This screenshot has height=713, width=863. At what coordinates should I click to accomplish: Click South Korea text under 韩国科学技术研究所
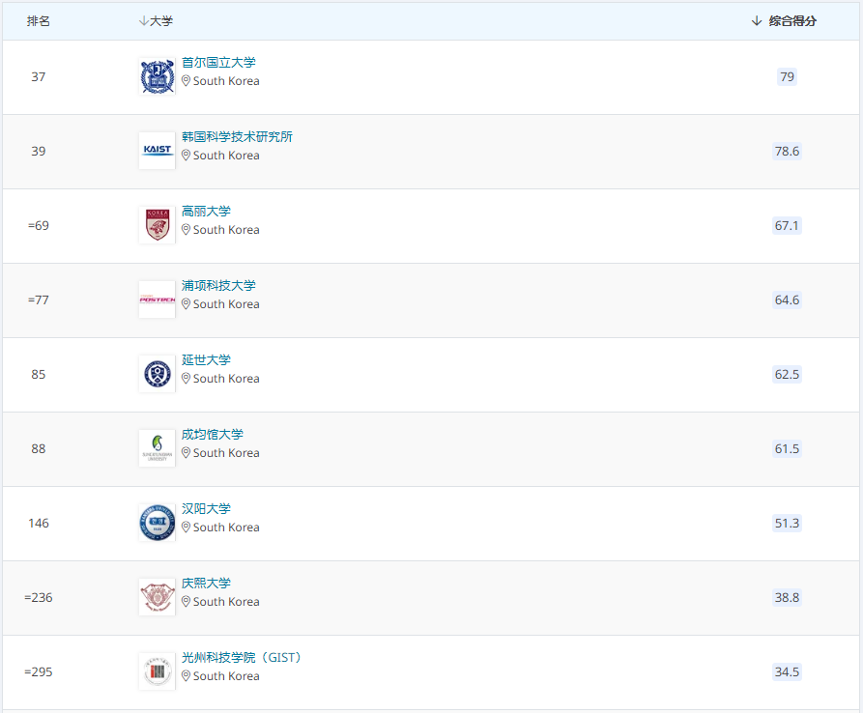tap(226, 156)
